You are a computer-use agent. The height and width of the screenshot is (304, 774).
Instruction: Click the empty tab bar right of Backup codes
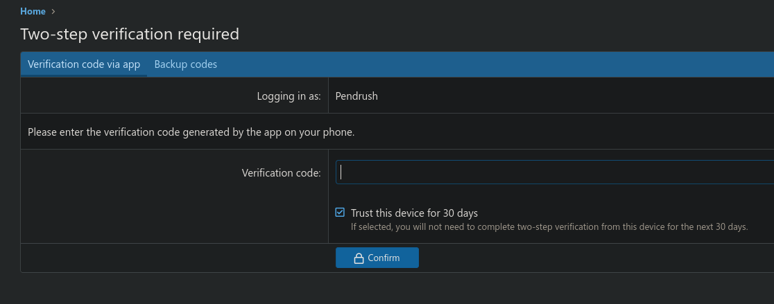[485, 64]
